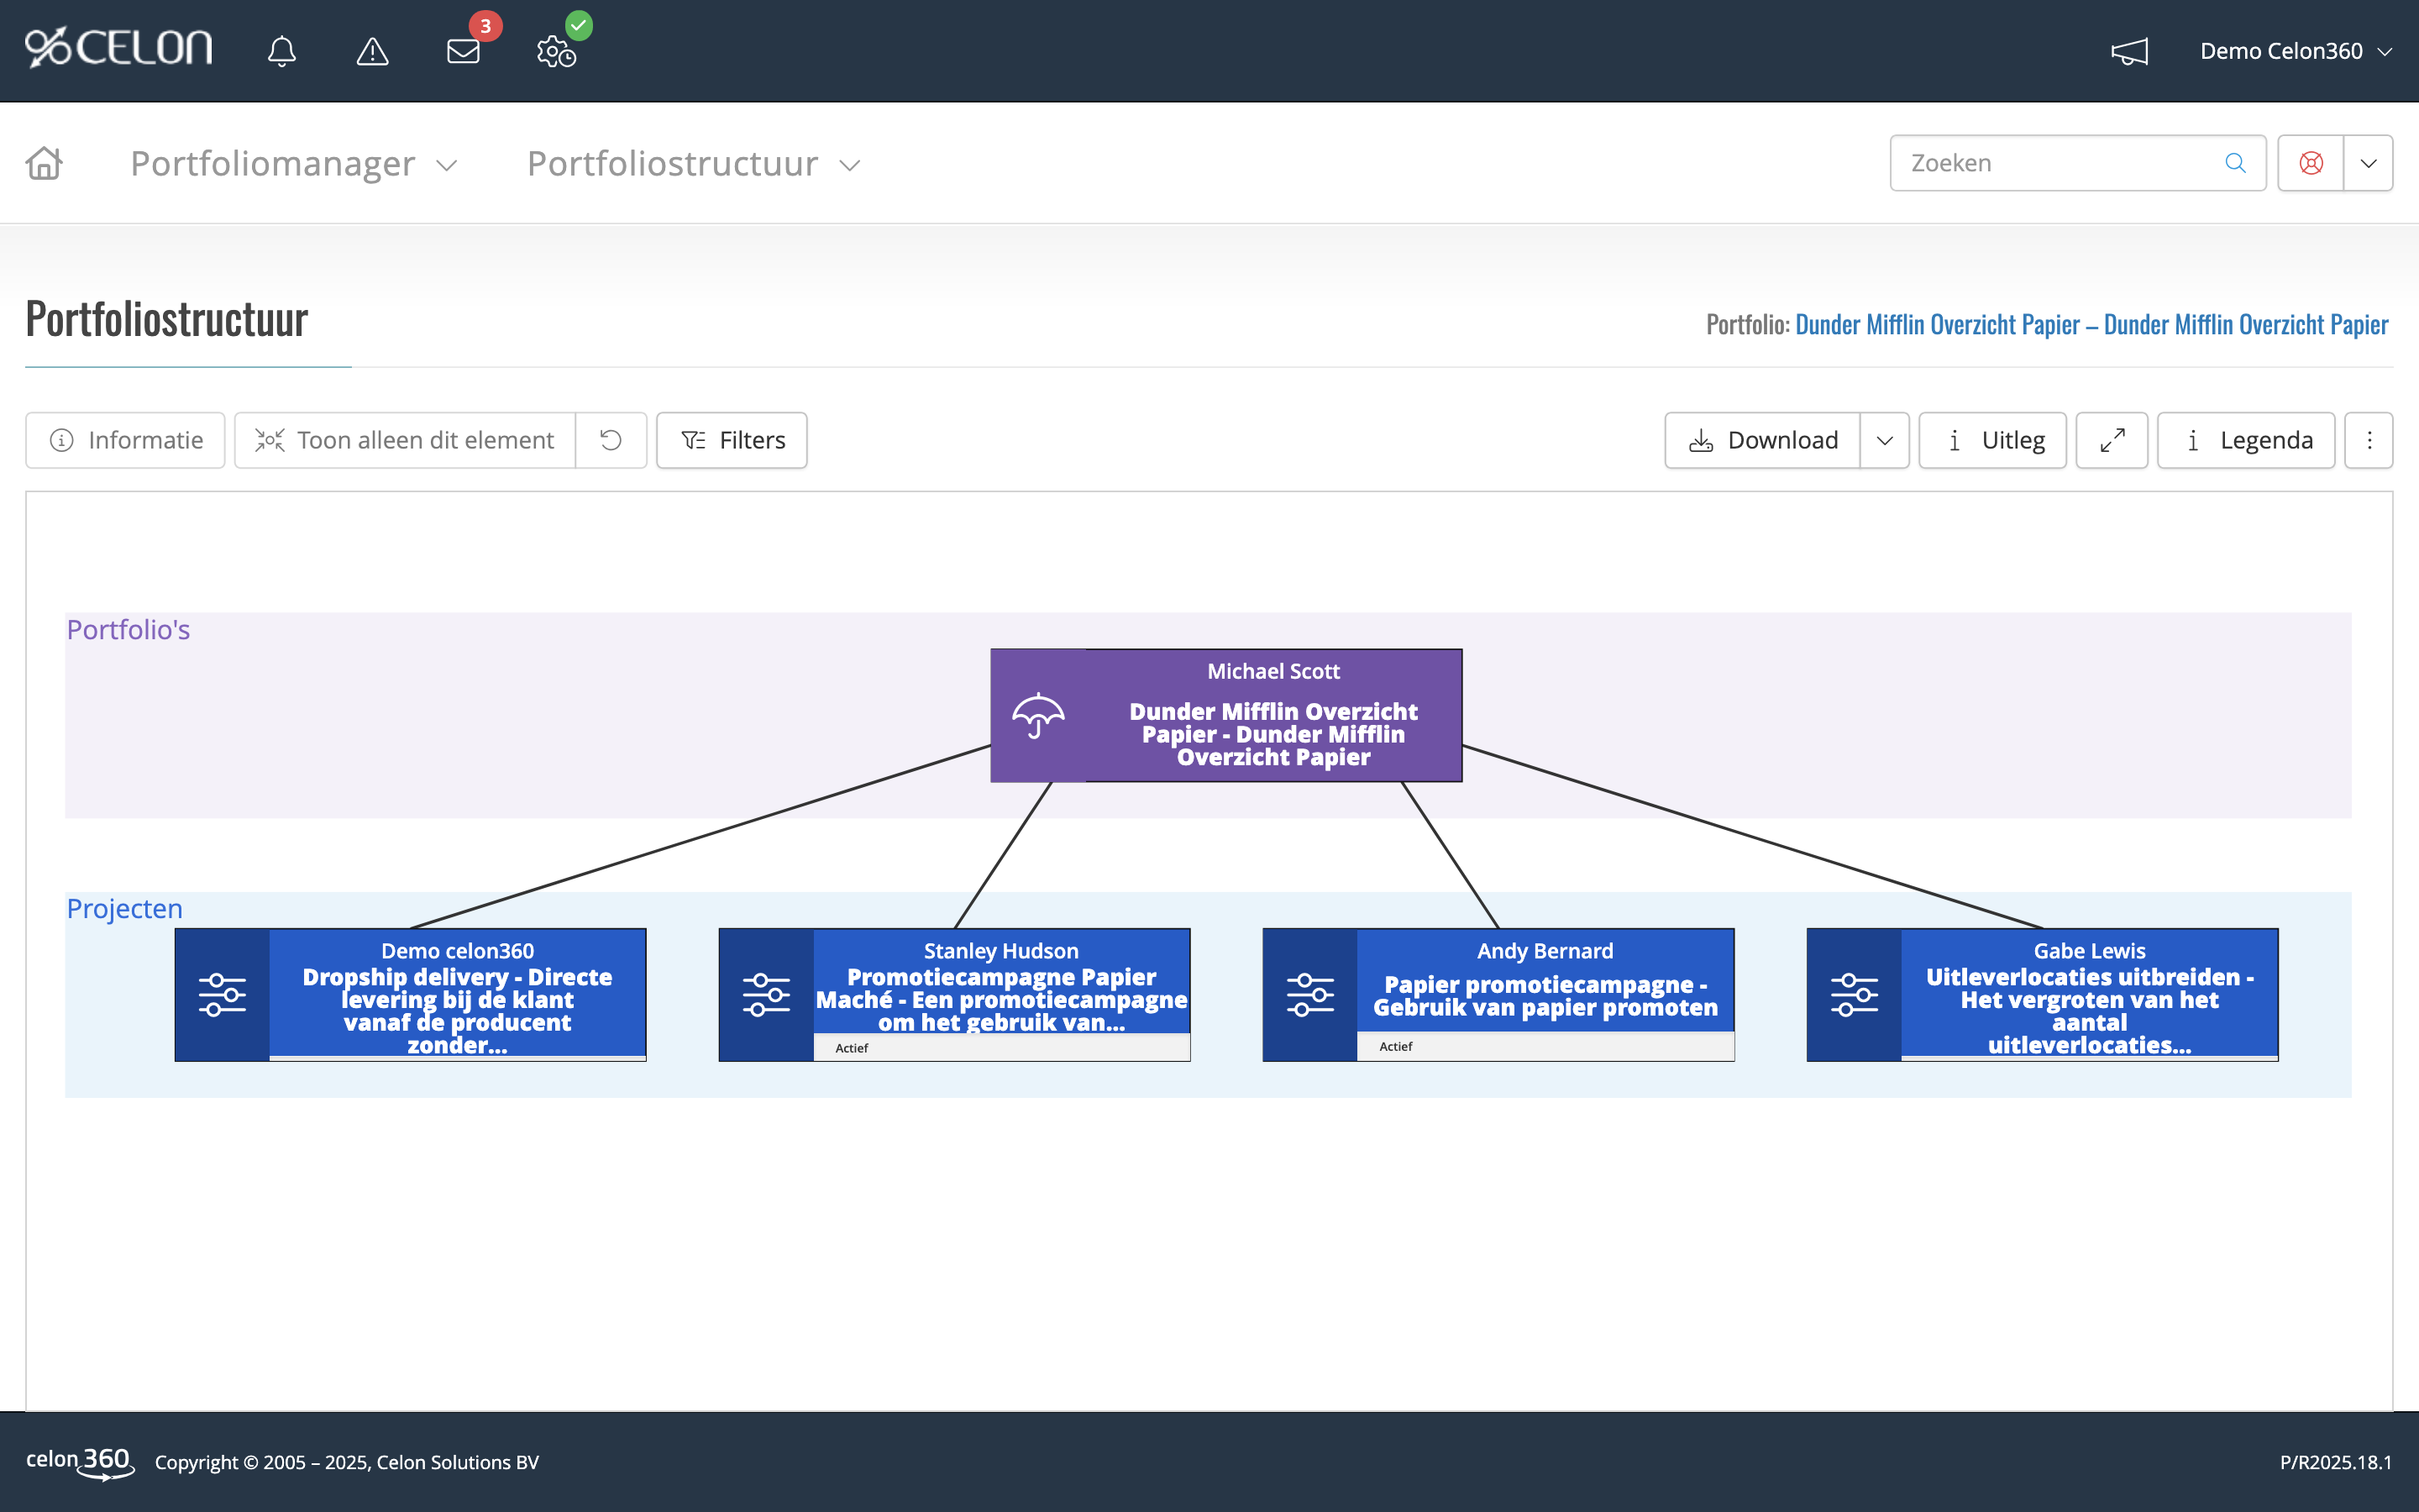Open the mail inbox with 3 messages
The height and width of the screenshot is (1512, 2419).
pyautogui.click(x=463, y=51)
